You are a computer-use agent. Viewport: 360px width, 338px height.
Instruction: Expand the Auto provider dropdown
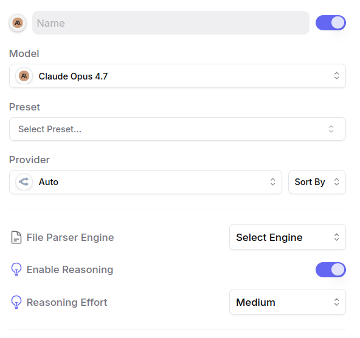(145, 182)
